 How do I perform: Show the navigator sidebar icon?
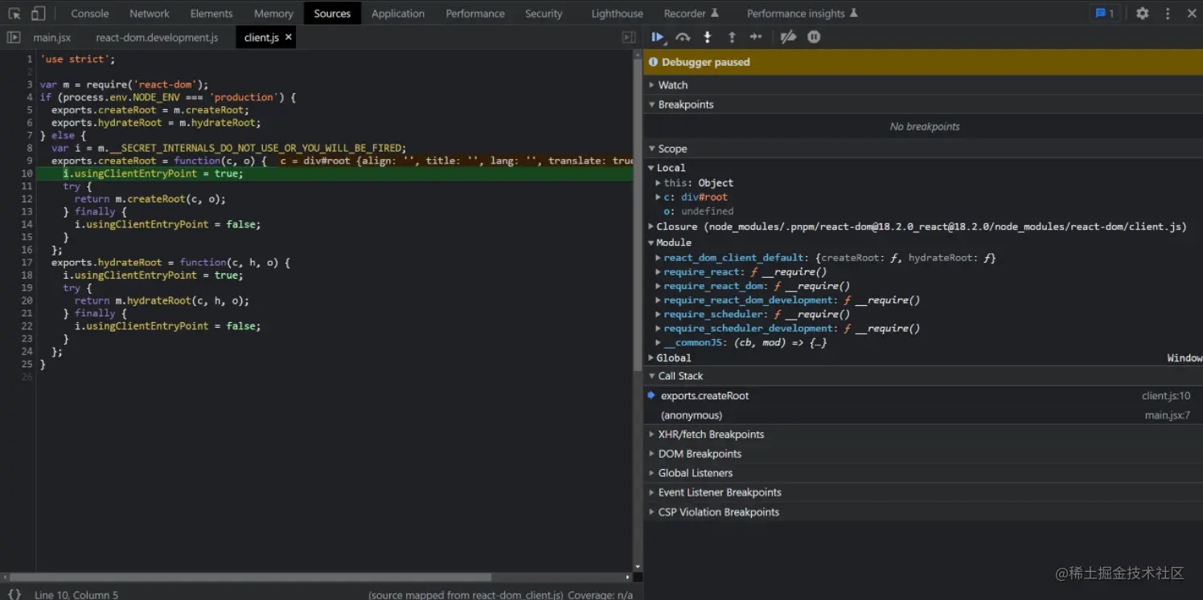click(14, 37)
